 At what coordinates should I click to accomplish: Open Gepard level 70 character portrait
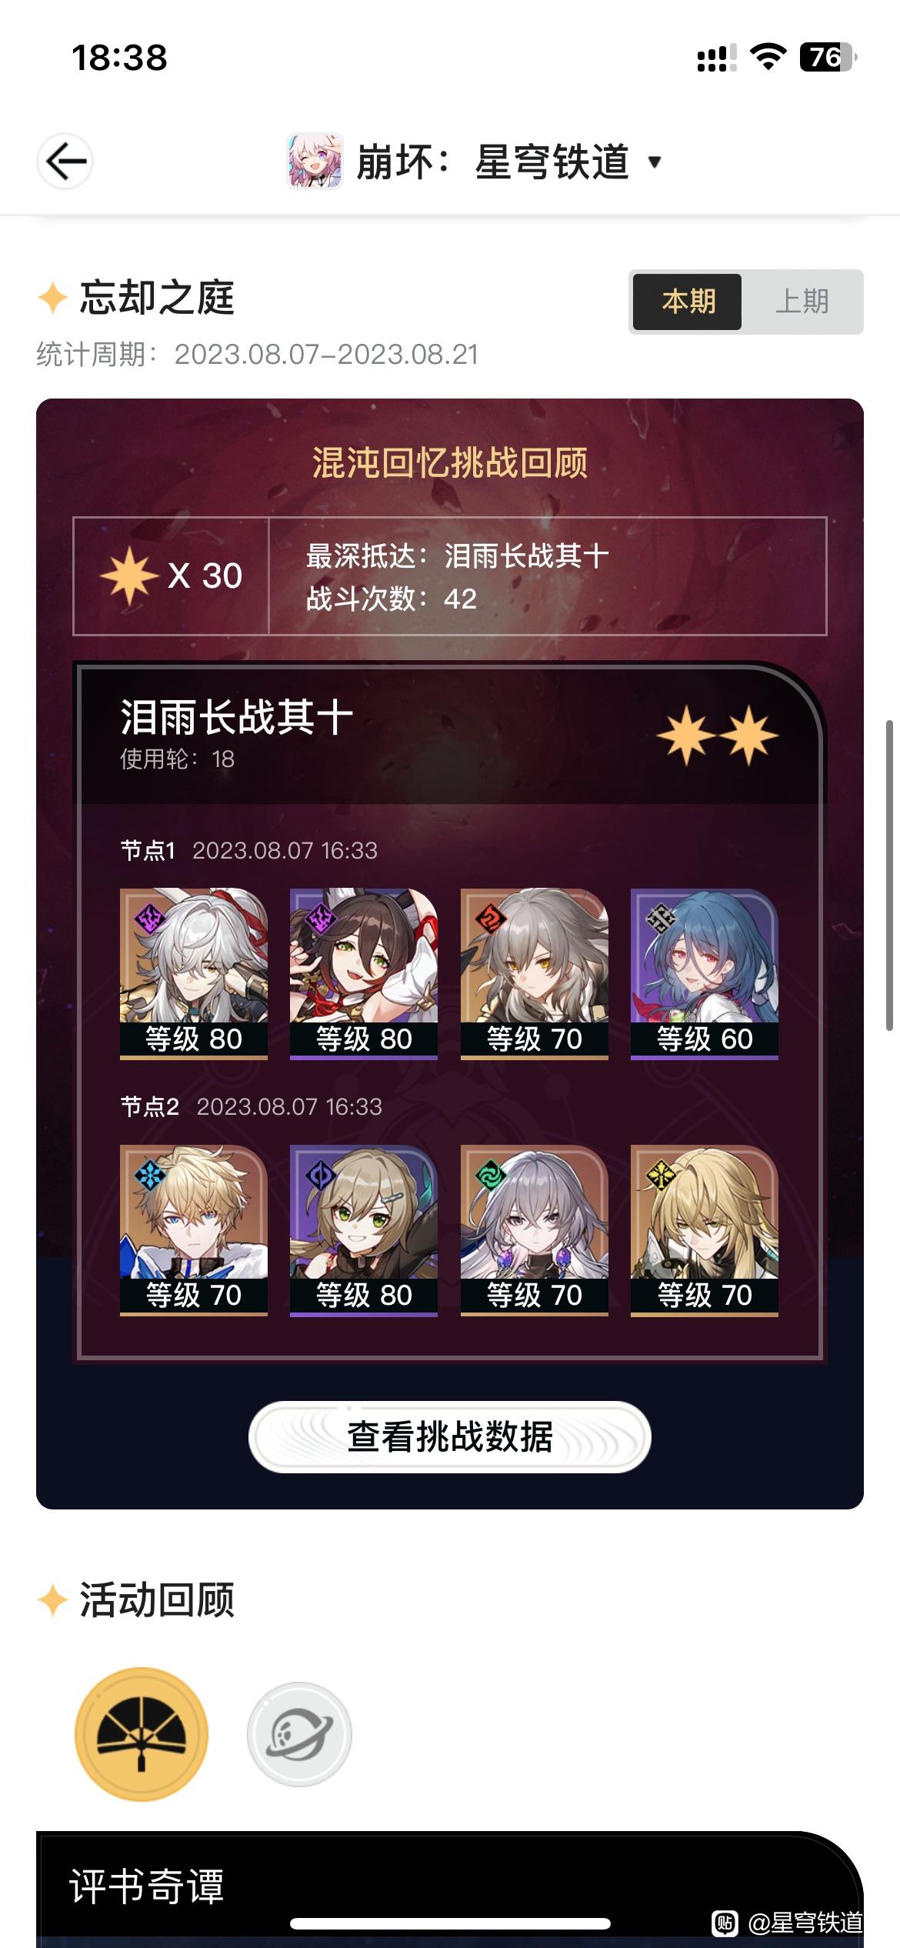[194, 1230]
